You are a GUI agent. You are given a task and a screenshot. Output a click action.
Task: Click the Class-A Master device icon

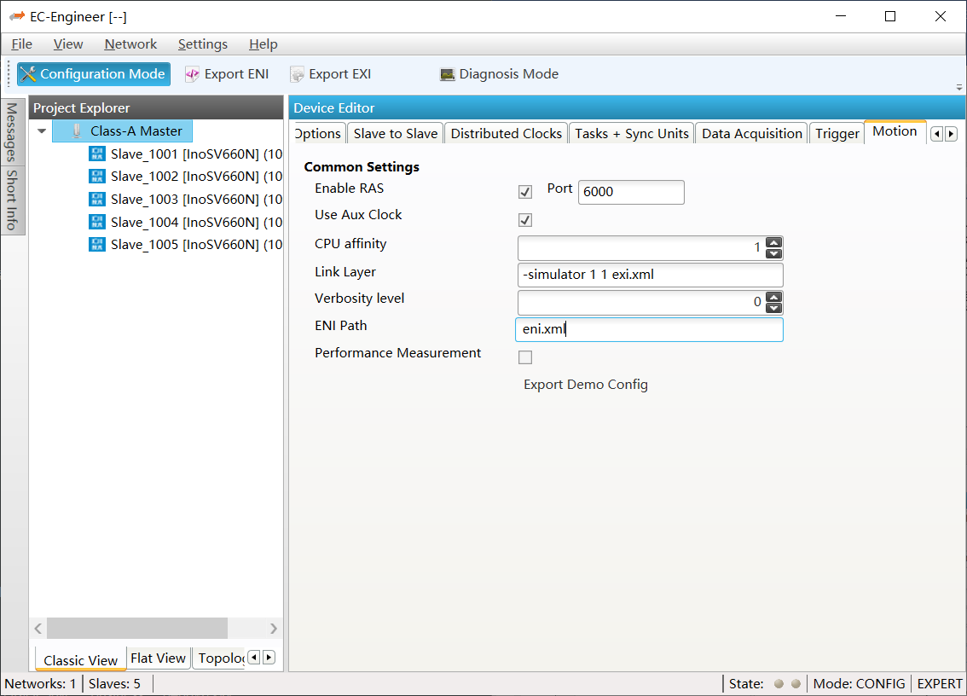coord(77,130)
